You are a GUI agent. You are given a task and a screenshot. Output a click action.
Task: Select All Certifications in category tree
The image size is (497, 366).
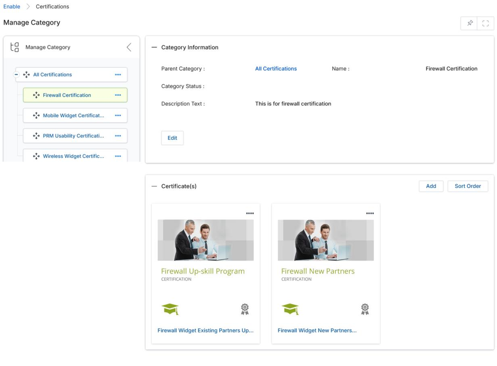click(x=52, y=75)
